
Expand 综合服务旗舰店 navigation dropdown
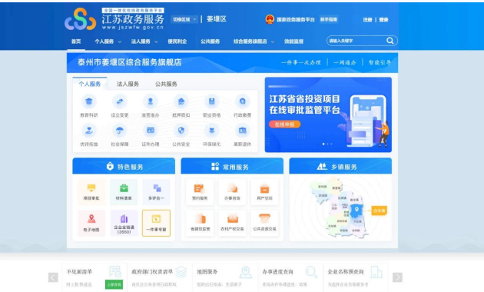click(x=254, y=41)
